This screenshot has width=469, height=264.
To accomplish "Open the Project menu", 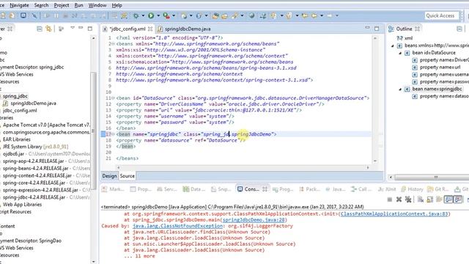I will 62,5.
